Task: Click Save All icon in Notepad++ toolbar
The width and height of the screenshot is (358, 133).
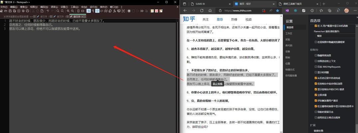Action: point(14,11)
